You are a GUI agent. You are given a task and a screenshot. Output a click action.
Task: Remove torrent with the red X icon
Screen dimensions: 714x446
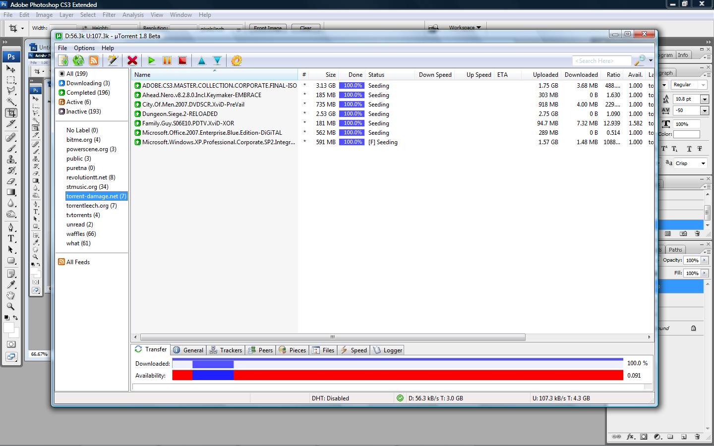point(132,60)
